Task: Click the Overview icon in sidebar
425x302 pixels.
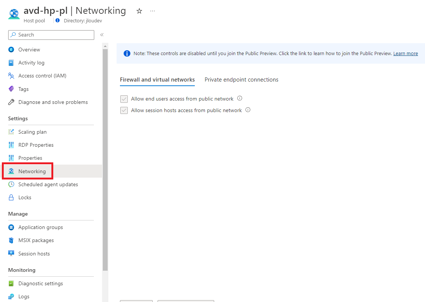Action: [x=11, y=50]
